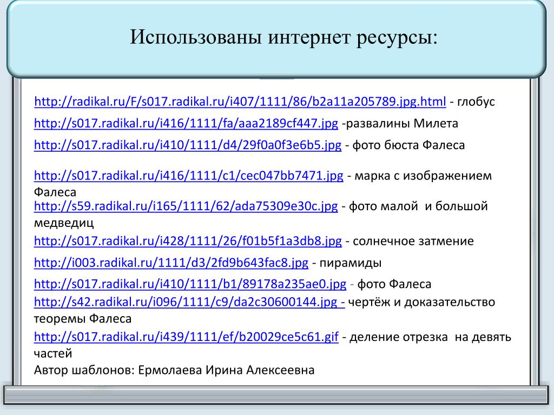The width and height of the screenshot is (554, 415).
Task: Select the caption 'пирамиды'
Action: point(351,263)
